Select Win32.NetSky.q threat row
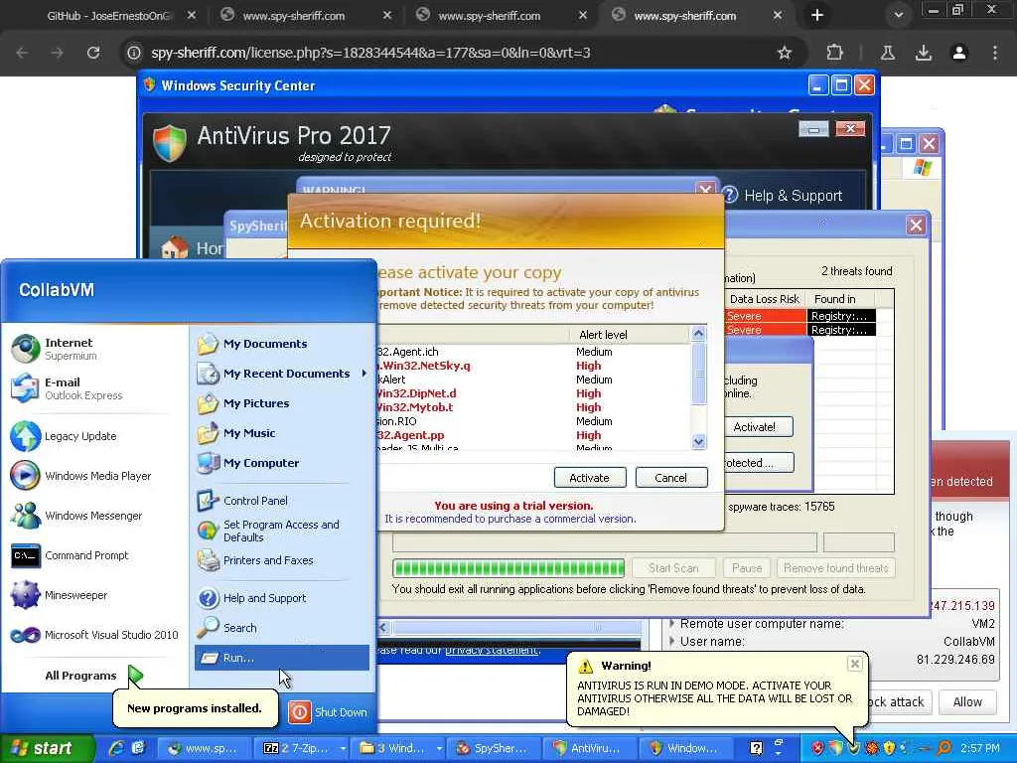Screen dimensions: 1017x763 (x=533, y=366)
